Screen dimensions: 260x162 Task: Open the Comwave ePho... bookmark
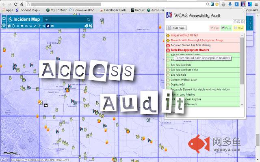click(83, 10)
